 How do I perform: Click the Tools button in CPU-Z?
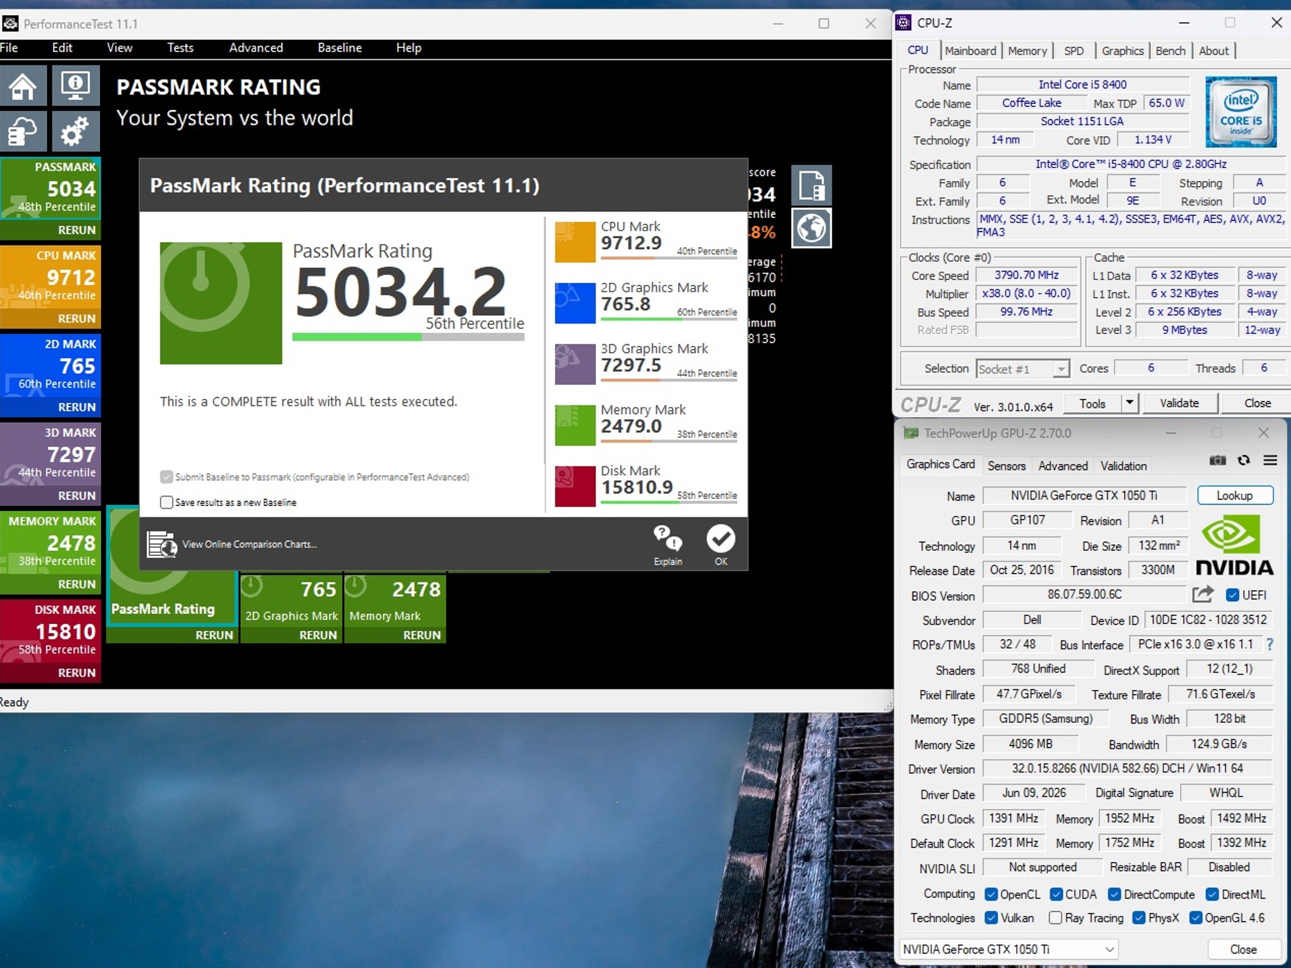pyautogui.click(x=1092, y=403)
